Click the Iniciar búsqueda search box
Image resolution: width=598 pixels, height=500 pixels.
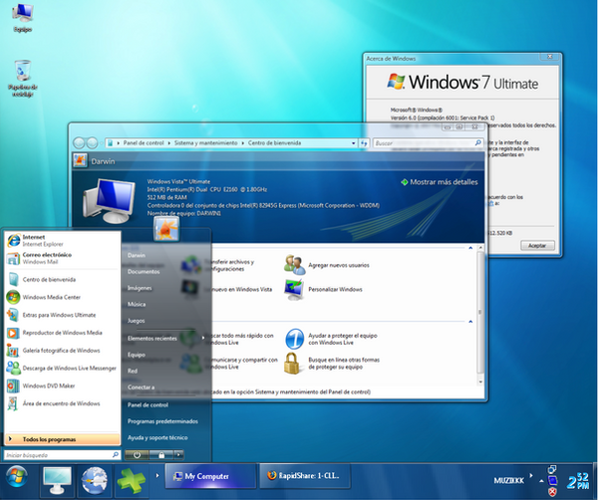[62, 455]
